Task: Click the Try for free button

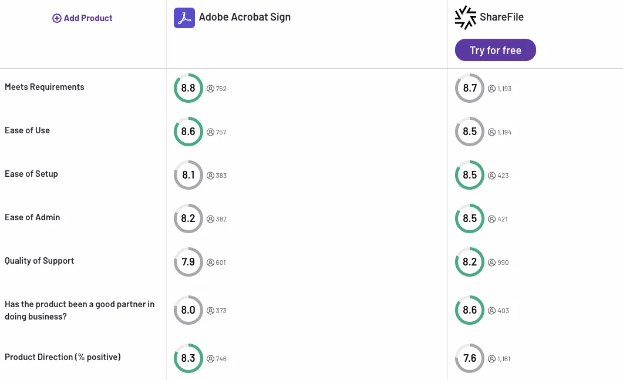Action: click(x=495, y=50)
